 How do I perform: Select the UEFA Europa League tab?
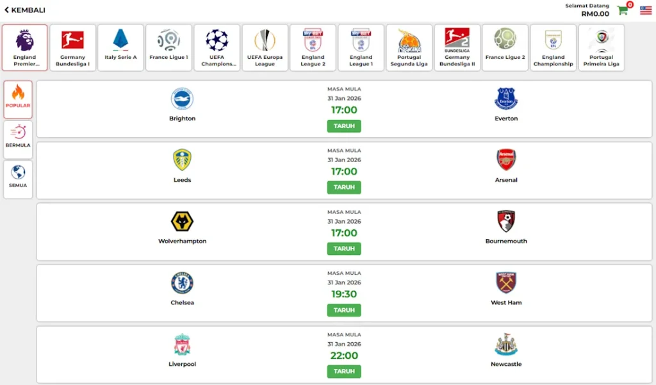point(265,47)
